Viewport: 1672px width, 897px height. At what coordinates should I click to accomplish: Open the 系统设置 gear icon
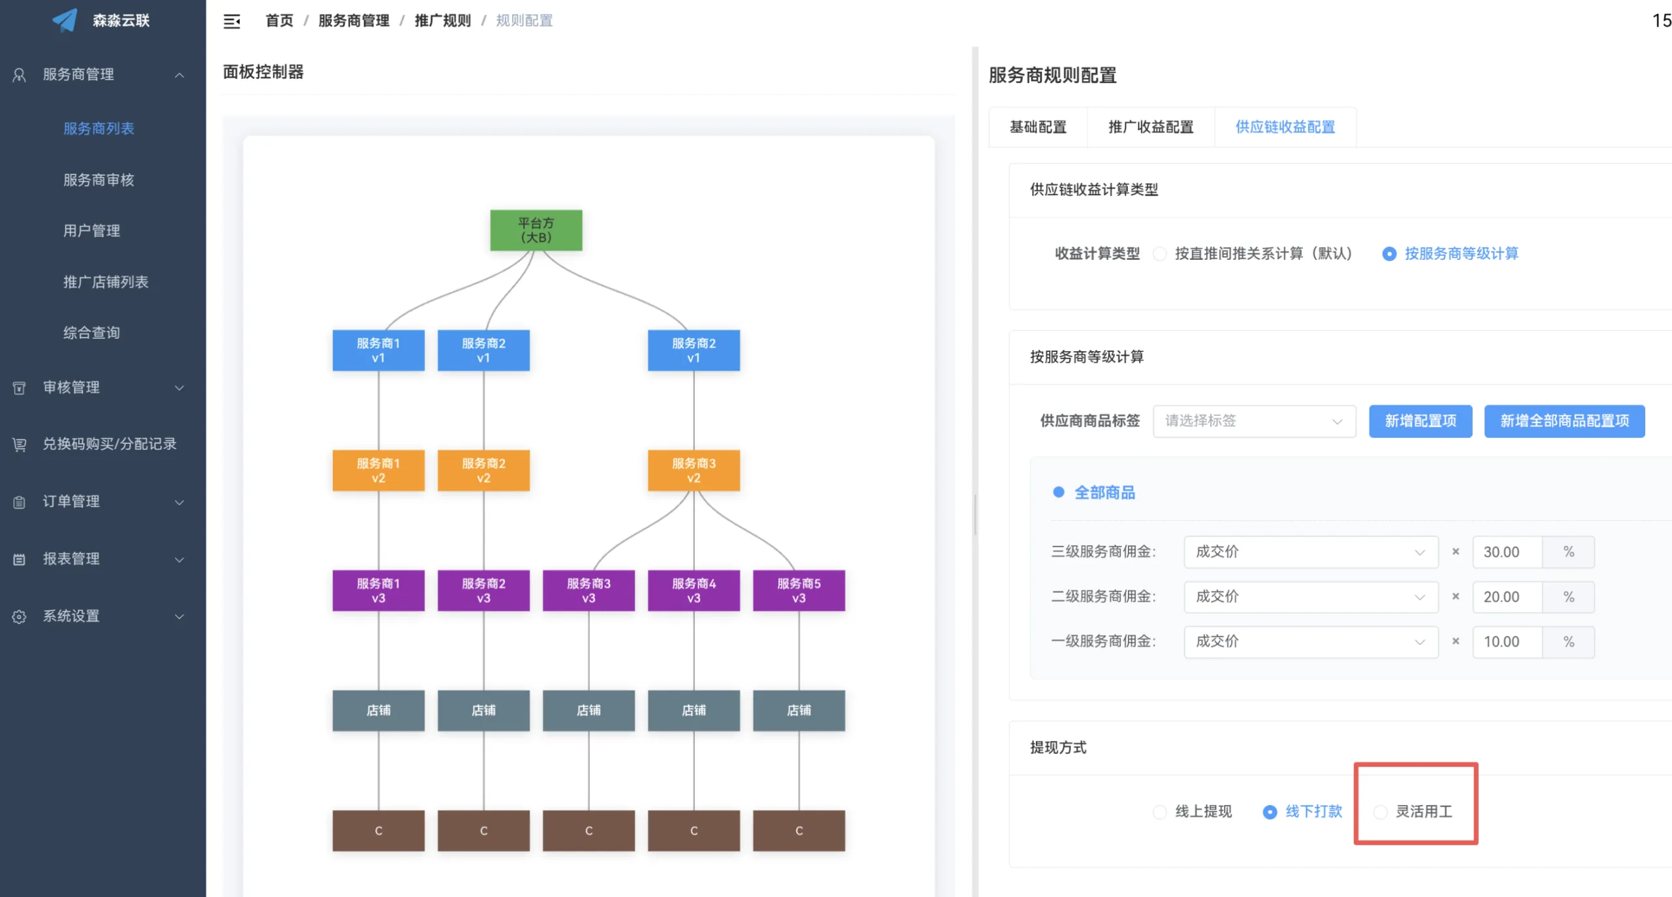tap(18, 616)
